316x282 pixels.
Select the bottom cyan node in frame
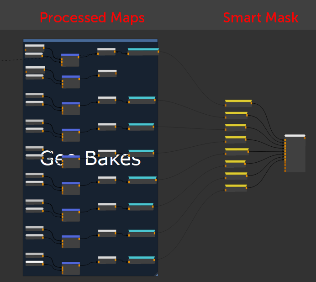tap(142, 260)
